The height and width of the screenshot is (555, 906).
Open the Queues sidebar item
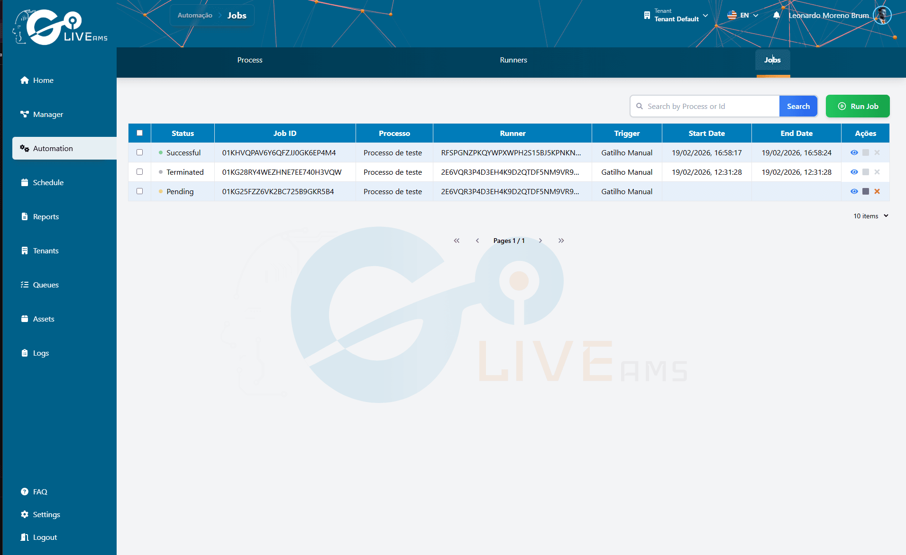pos(46,285)
